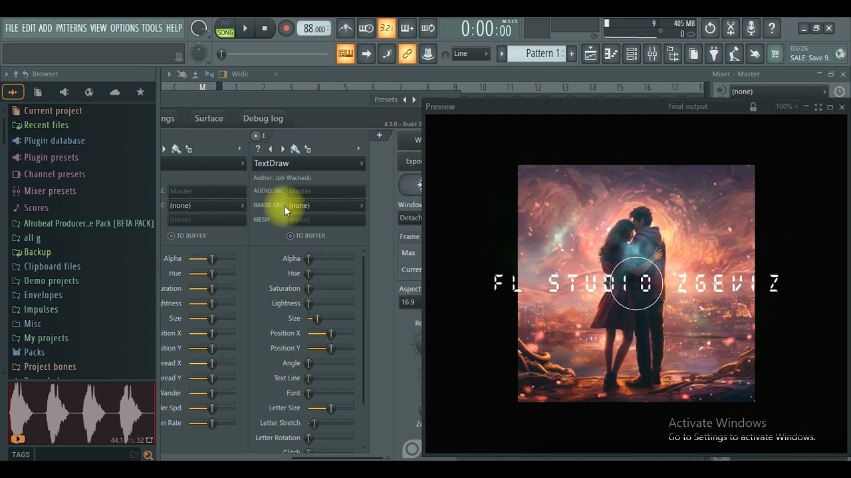Toggle step edit arrow button
Image resolution: width=851 pixels, height=478 pixels.
pos(366,54)
